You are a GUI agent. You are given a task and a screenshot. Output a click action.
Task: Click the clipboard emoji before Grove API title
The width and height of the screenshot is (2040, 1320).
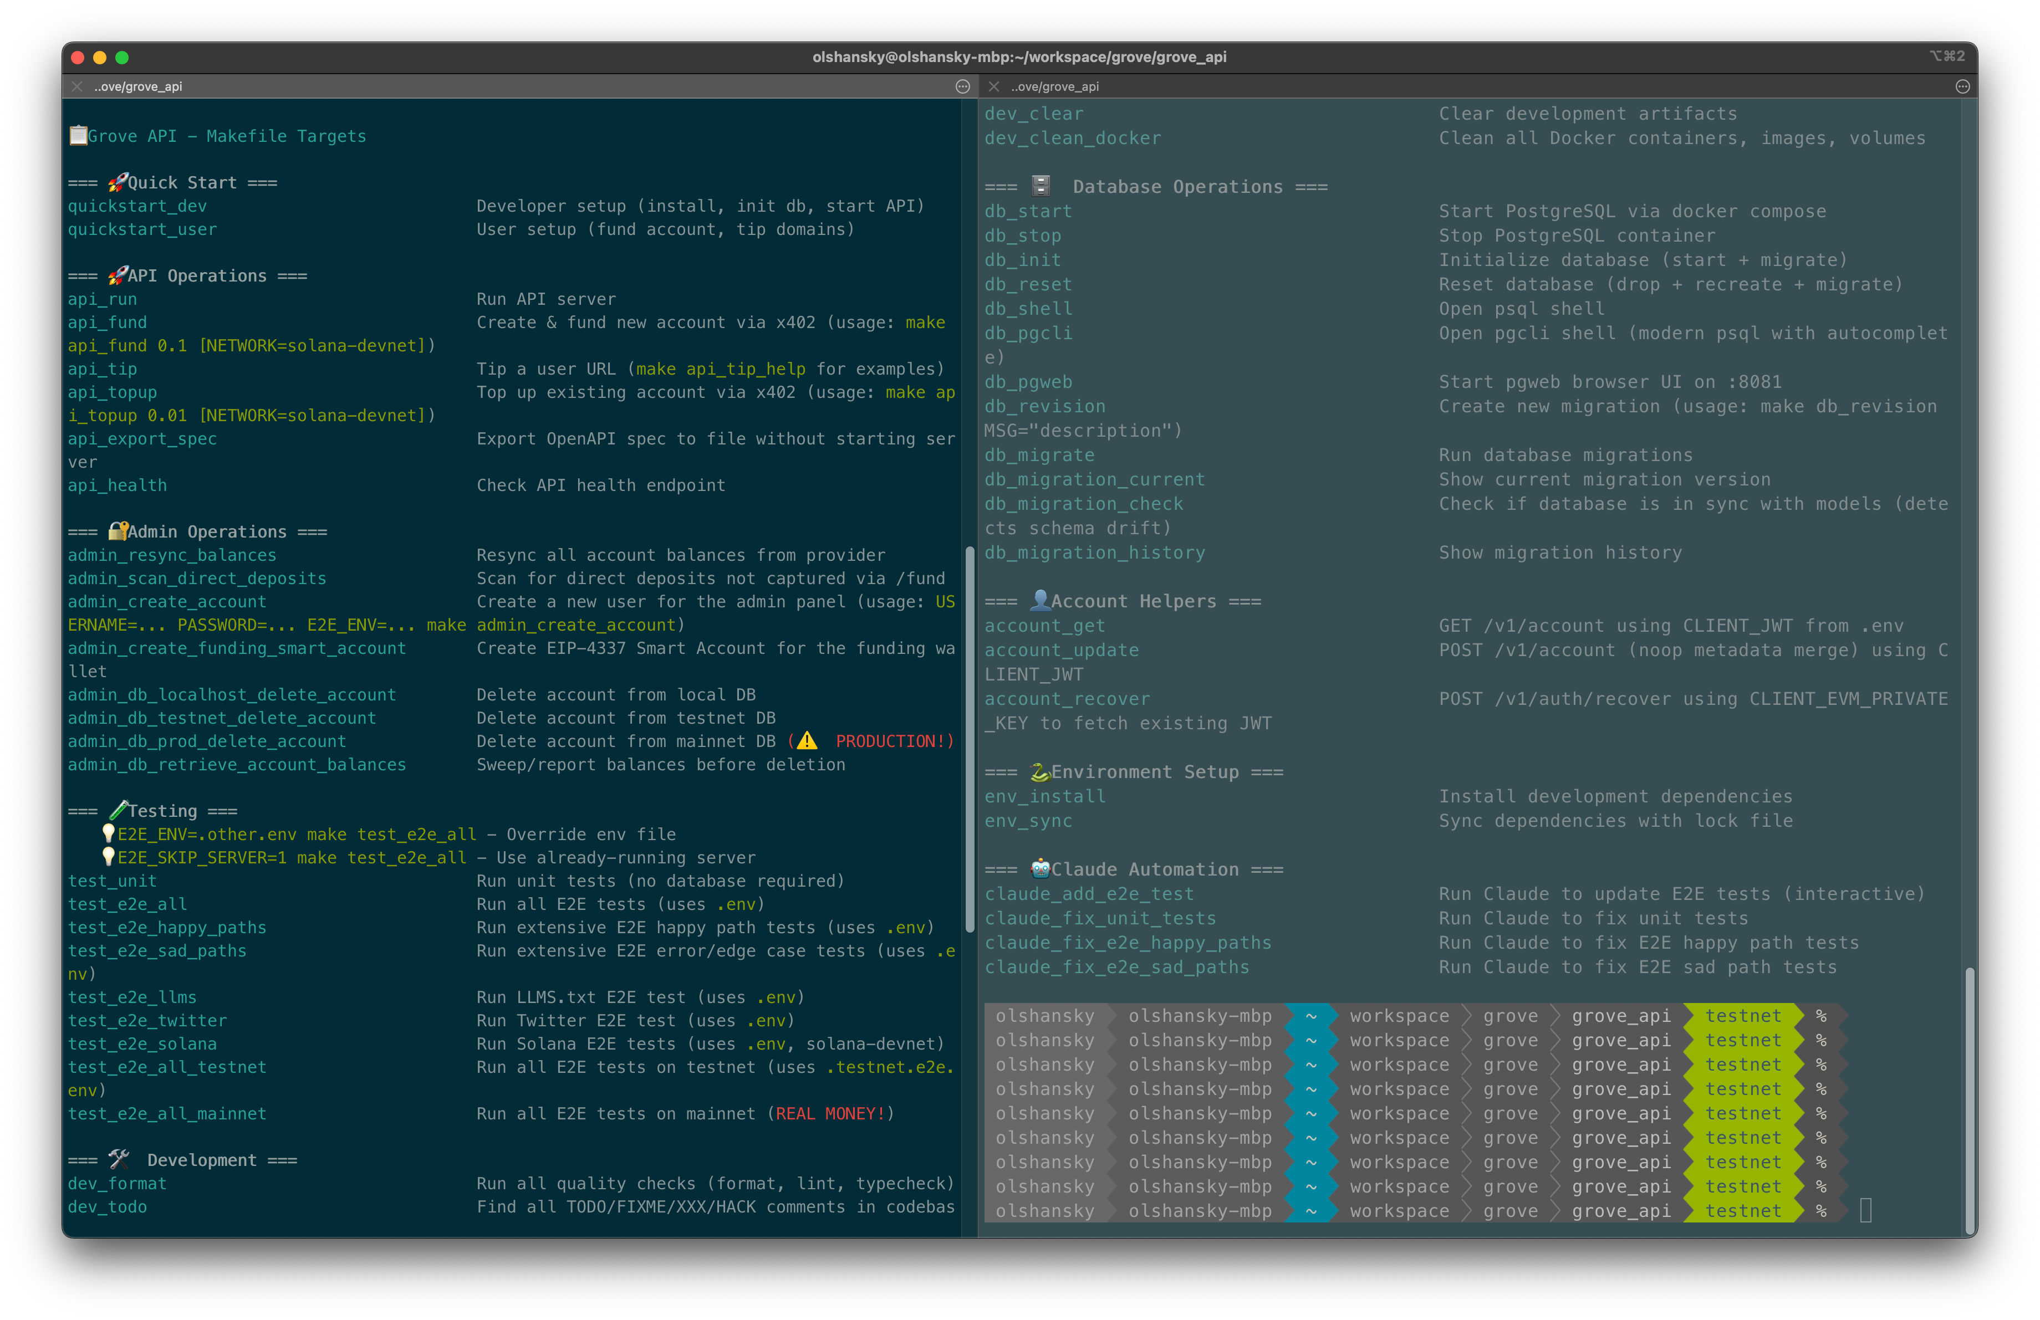78,136
